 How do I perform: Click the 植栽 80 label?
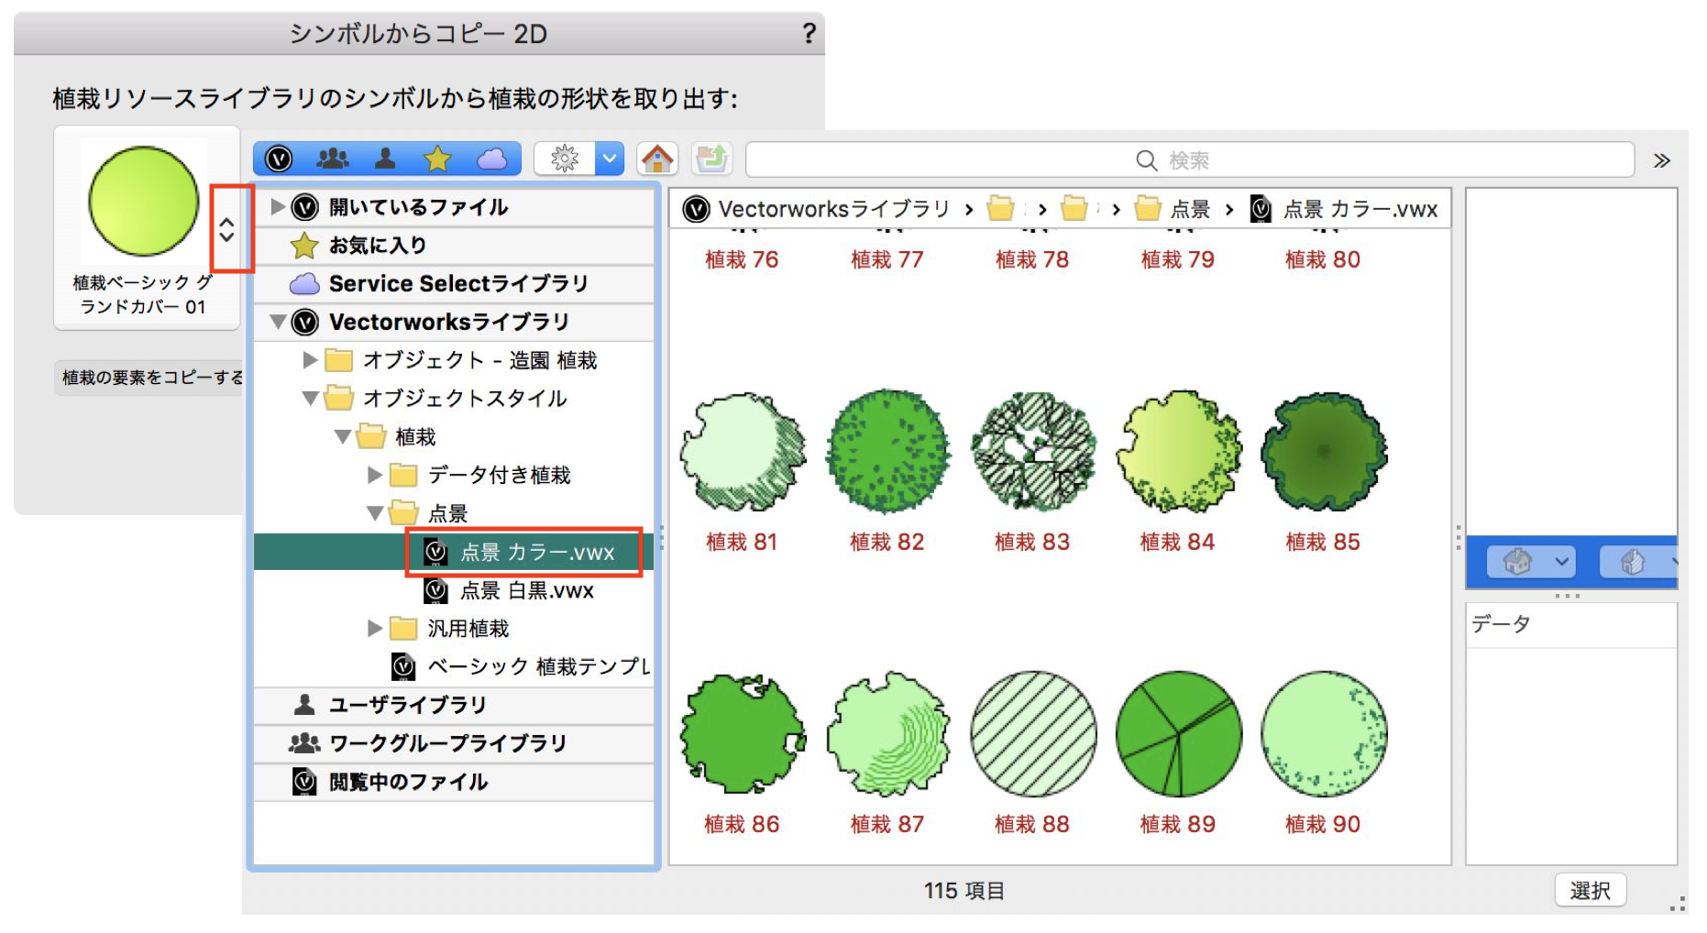(x=1323, y=260)
